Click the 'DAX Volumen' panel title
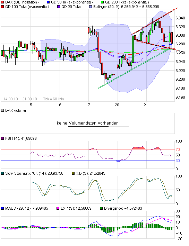Screen dimensions: 189x246 point(16,110)
